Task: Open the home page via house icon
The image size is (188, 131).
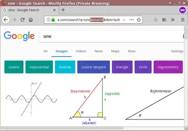Action: (x=31, y=20)
